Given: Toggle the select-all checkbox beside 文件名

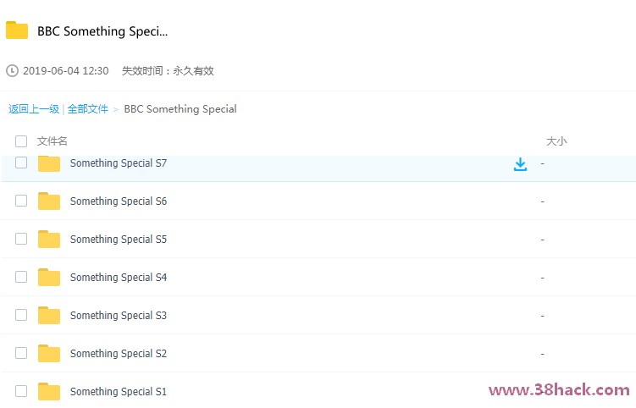Looking at the screenshot, I should point(21,141).
